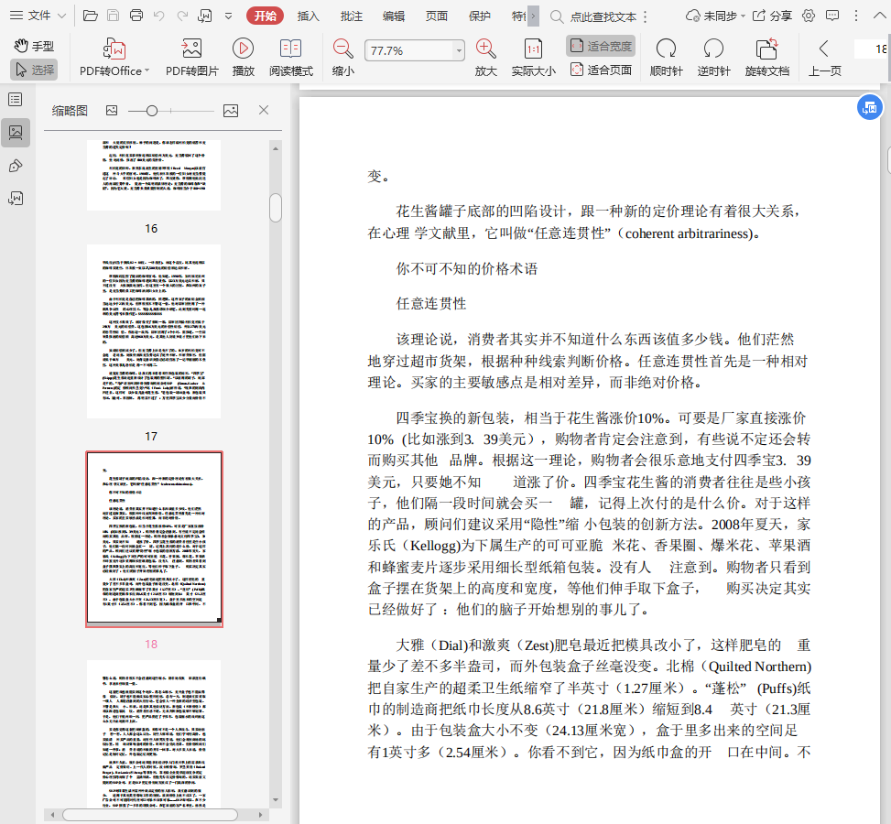Screen dimensions: 891x824
Task: Open settings gear icon
Action: click(809, 16)
